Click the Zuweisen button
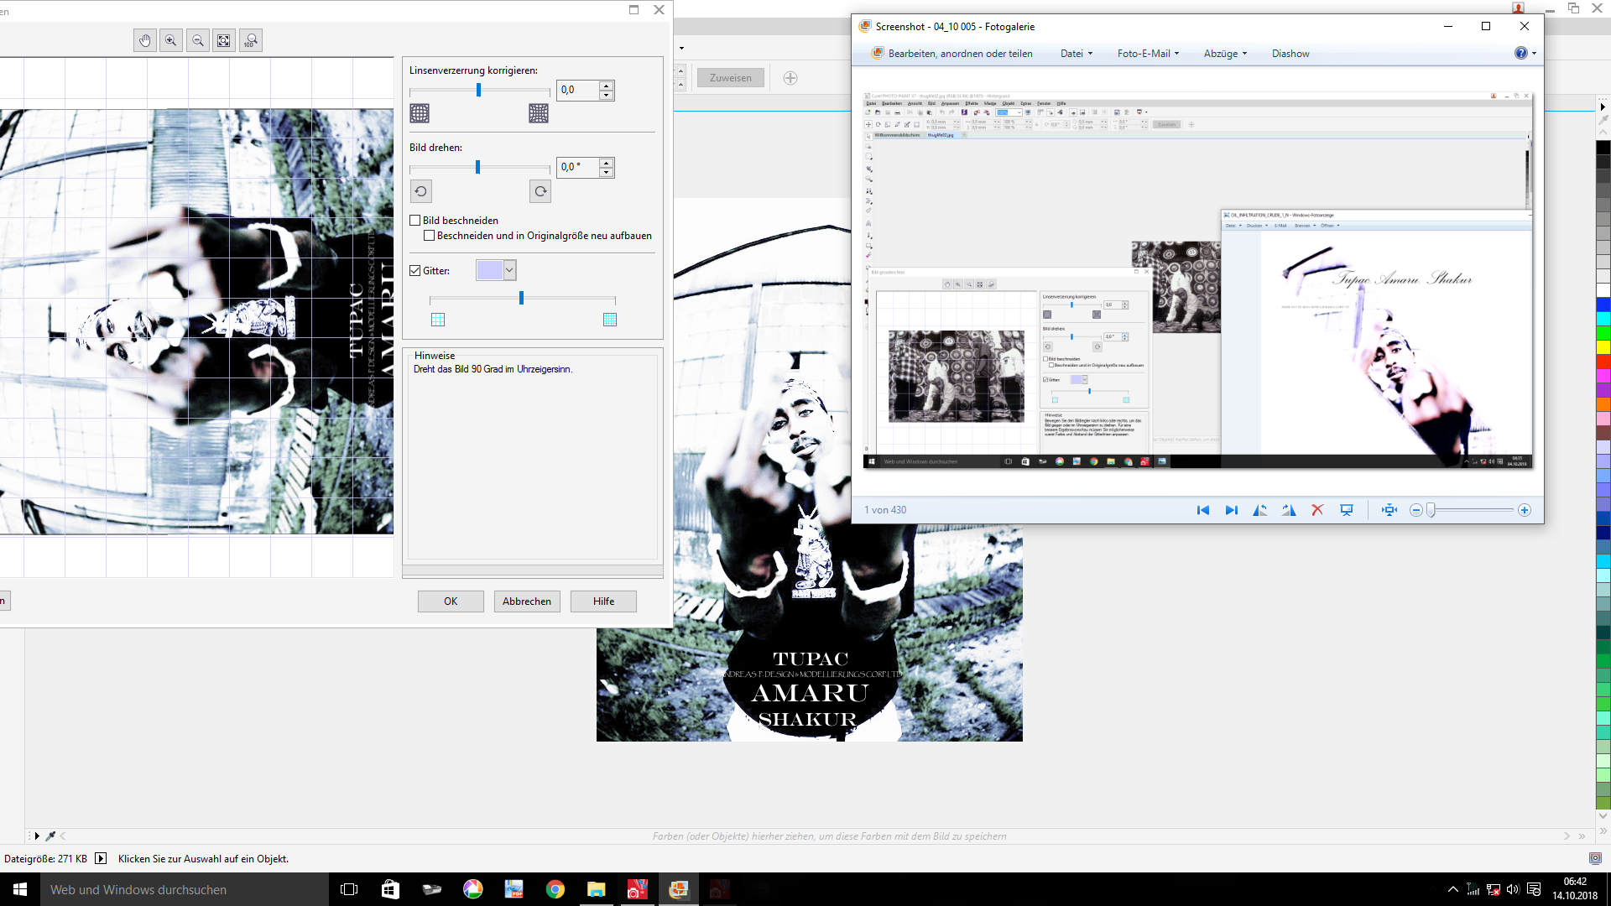 tap(731, 78)
